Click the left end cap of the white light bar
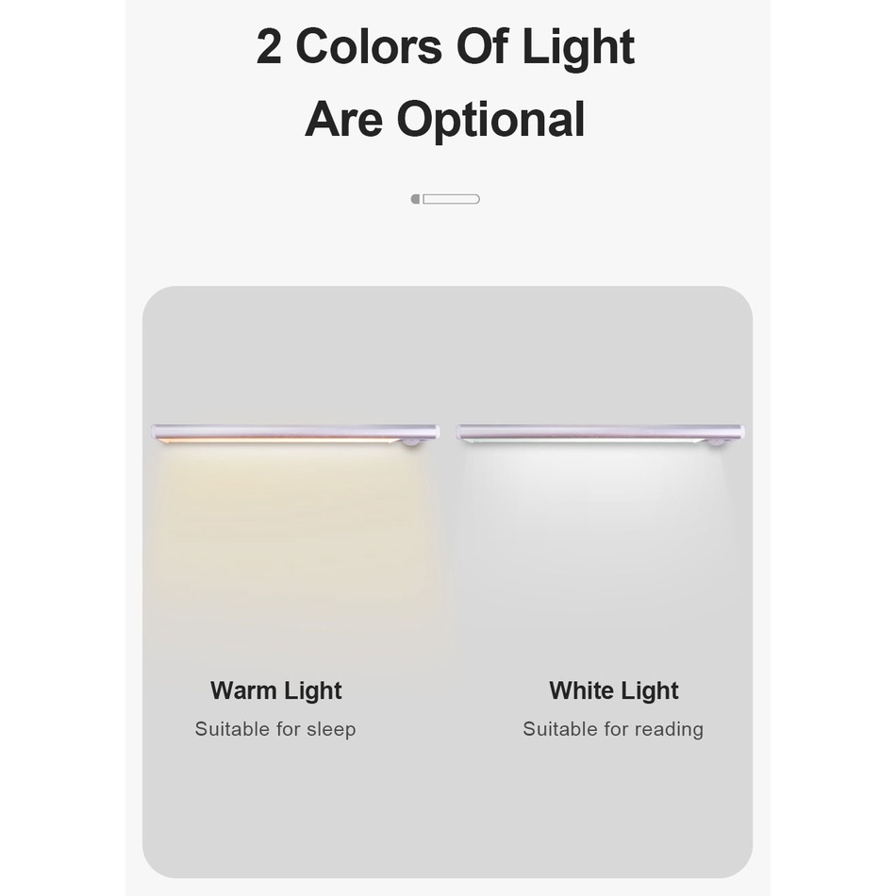Image resolution: width=896 pixels, height=896 pixels. pyautogui.click(x=461, y=433)
